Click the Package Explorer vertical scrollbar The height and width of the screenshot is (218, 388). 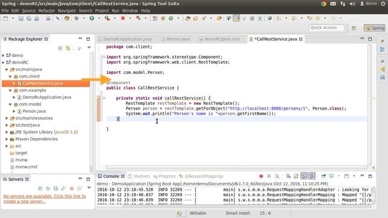92,111
